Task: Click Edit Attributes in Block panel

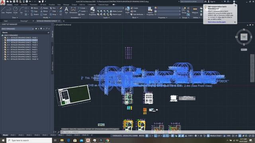Action: click(137, 14)
